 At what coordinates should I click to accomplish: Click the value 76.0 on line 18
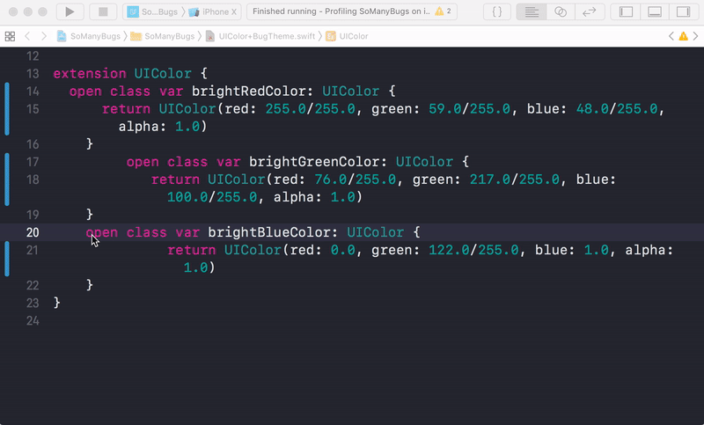(331, 180)
